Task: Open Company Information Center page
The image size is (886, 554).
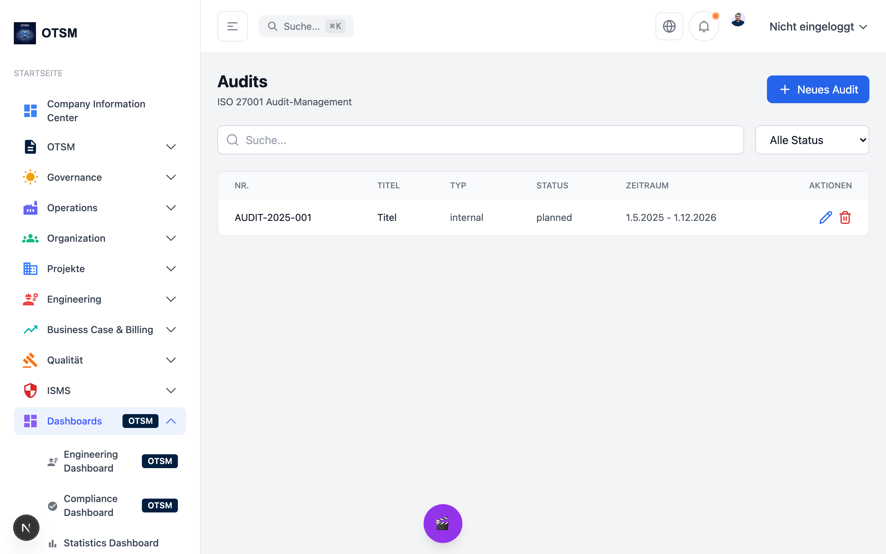Action: pyautogui.click(x=96, y=111)
